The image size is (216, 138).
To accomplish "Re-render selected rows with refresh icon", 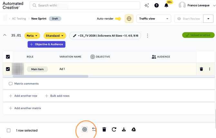I will coord(114,129).
